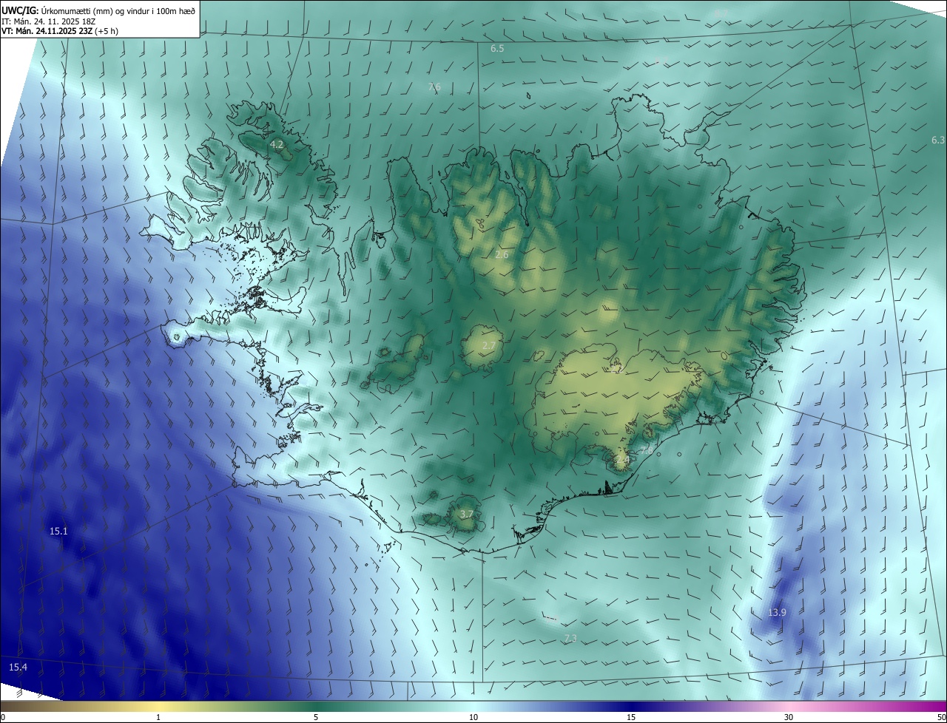Click the map title 'UWC/IG: Úrkomumætti (mm) og vindur í 100m hæð'
Viewport: 947px width, 723px height.
pyautogui.click(x=98, y=10)
